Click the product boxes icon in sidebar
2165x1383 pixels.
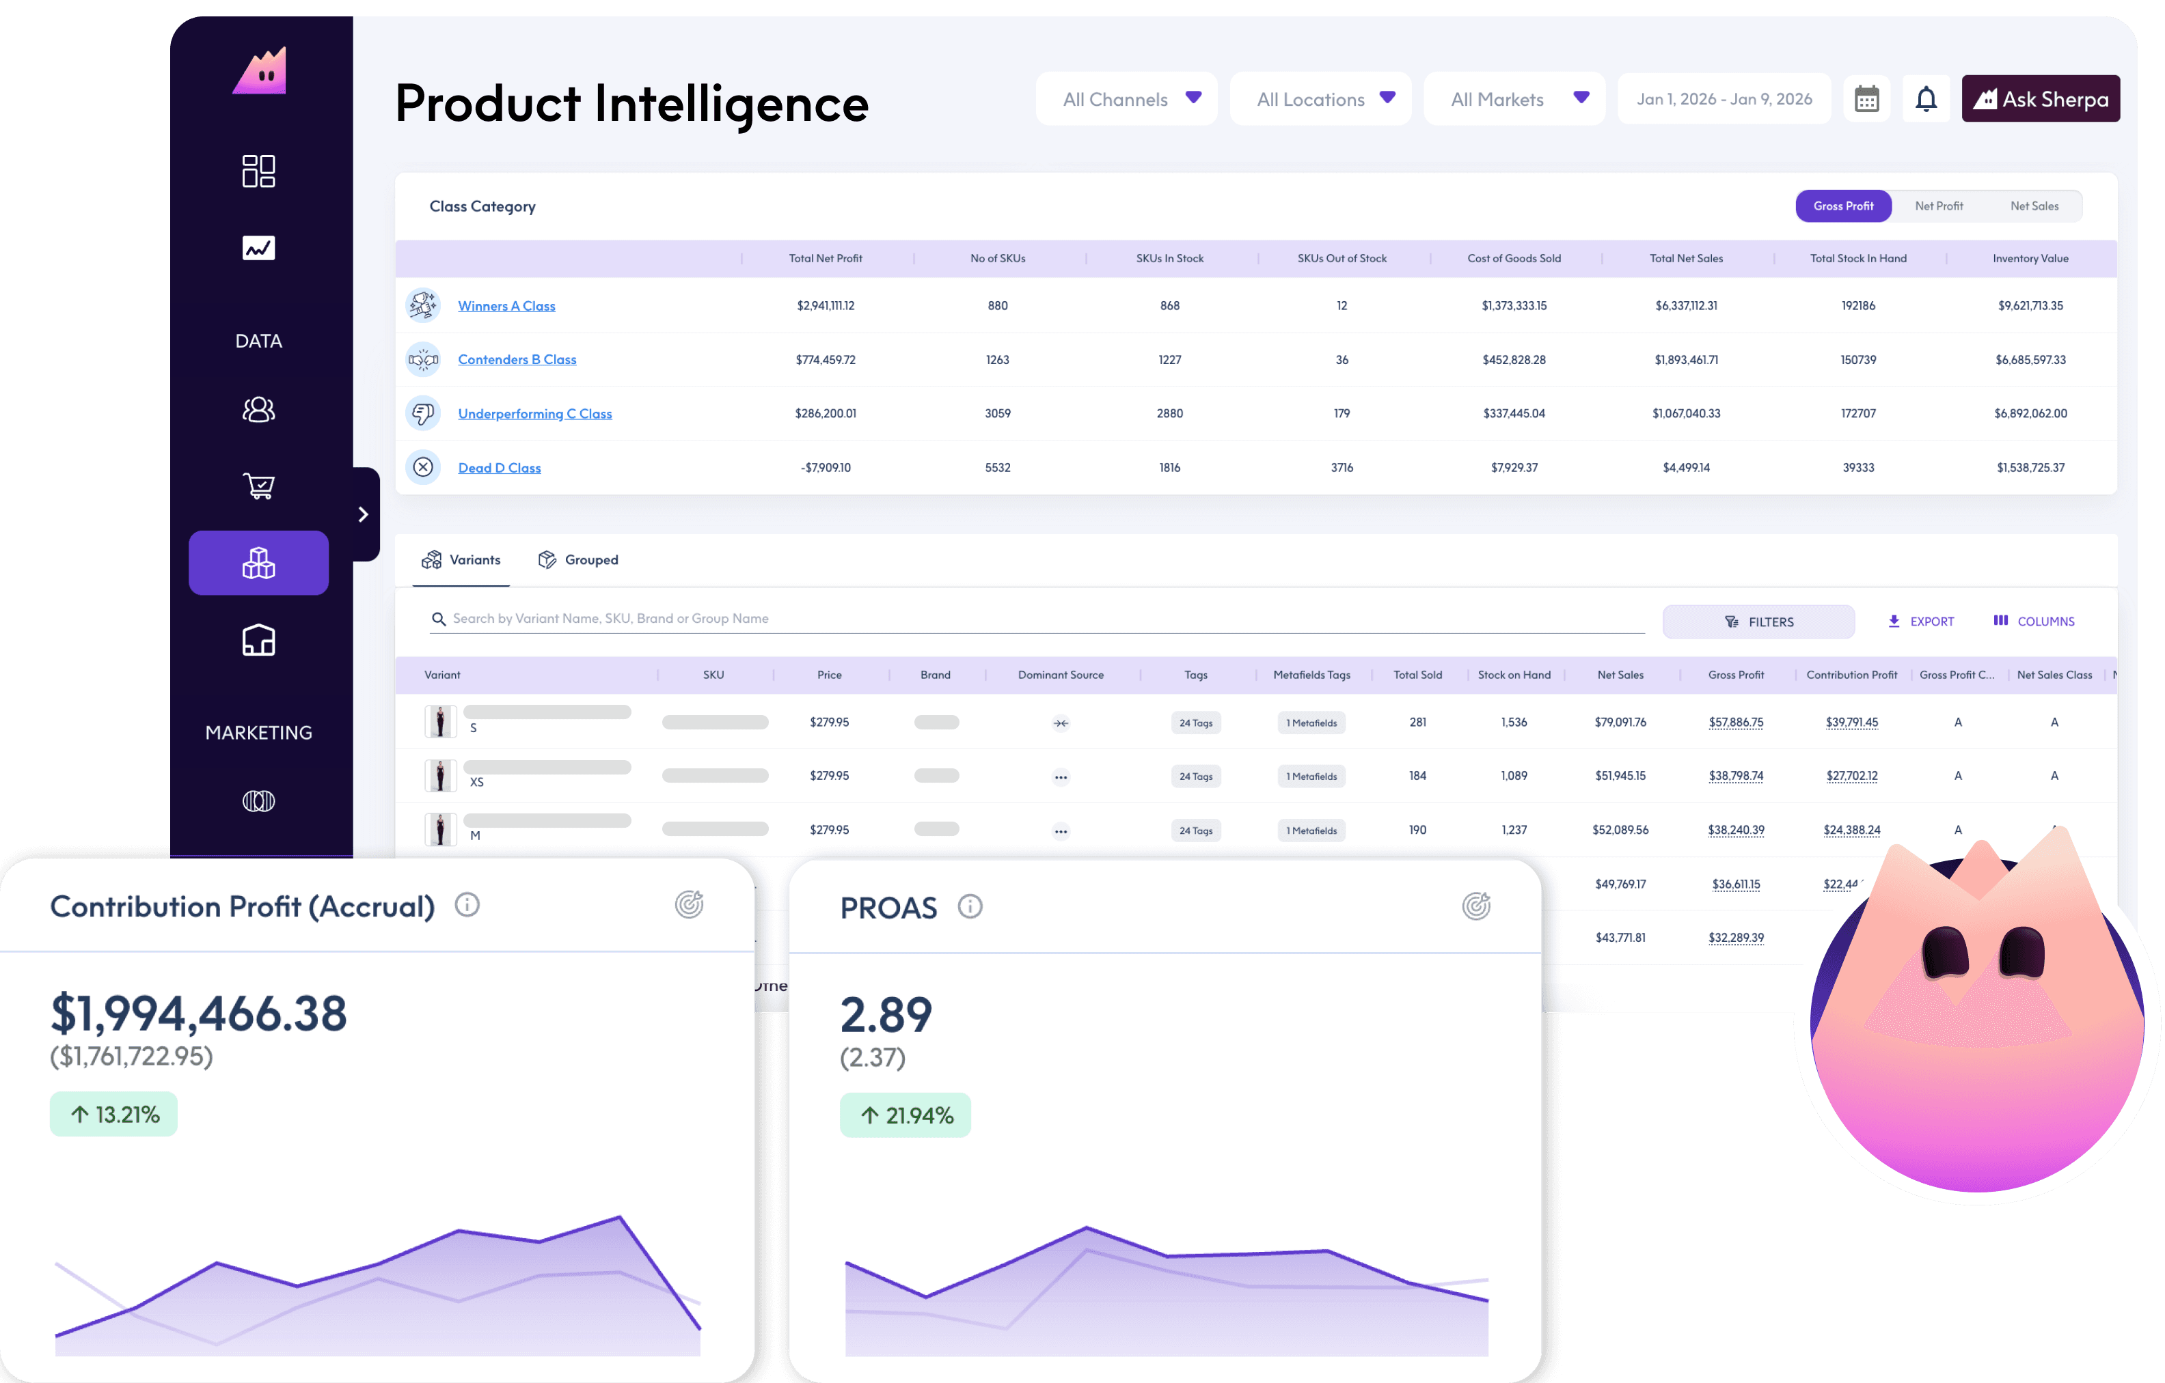pyautogui.click(x=258, y=563)
